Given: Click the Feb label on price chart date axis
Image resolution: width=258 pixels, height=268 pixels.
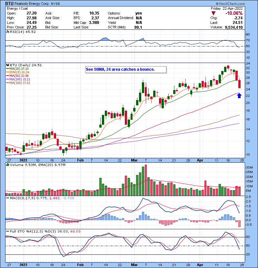Looking at the screenshot, I should tap(80, 160).
